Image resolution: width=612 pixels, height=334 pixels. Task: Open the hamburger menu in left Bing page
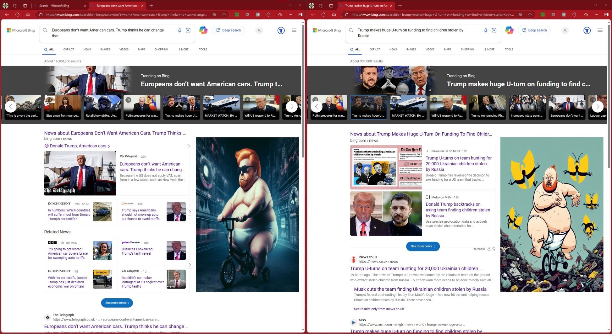click(x=294, y=30)
